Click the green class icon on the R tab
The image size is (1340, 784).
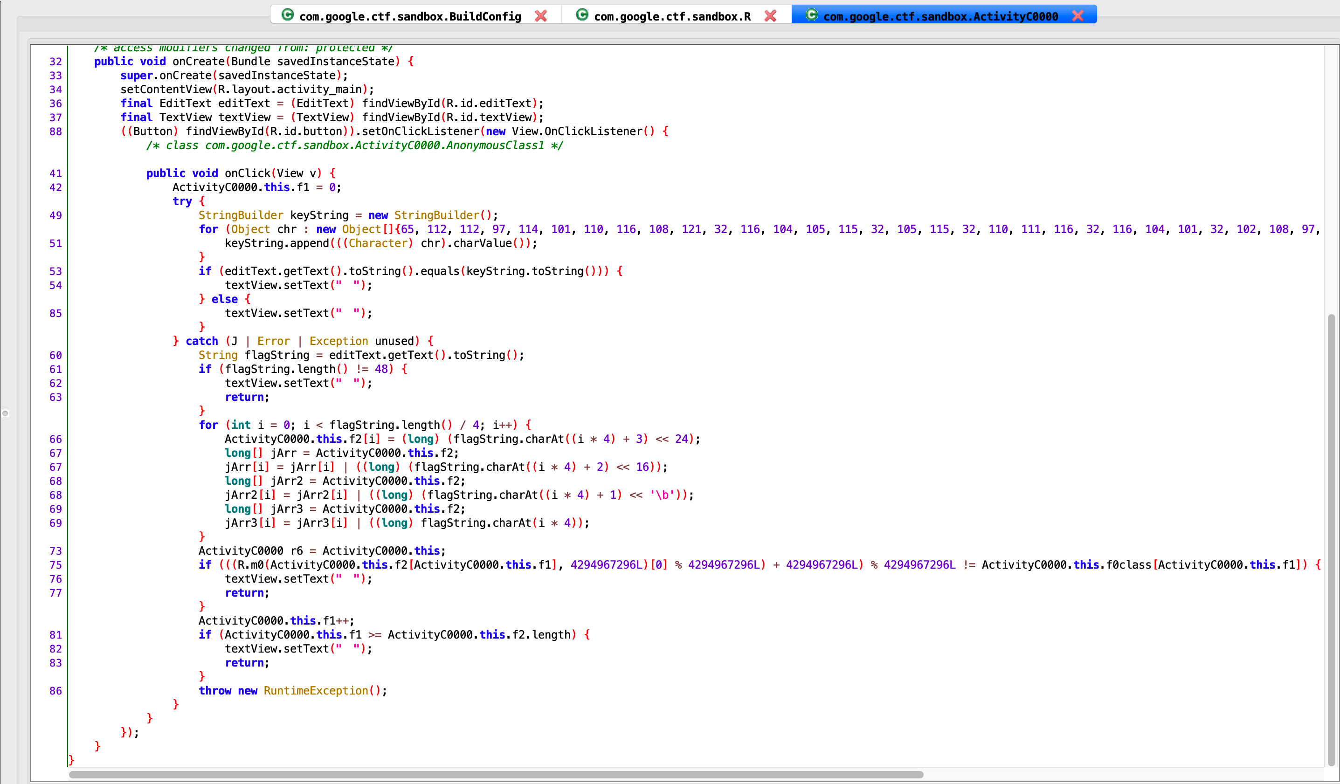[582, 15]
